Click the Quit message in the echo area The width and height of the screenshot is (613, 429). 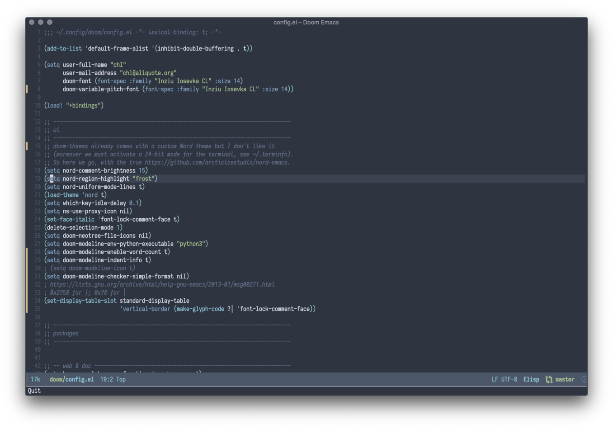[x=34, y=391]
